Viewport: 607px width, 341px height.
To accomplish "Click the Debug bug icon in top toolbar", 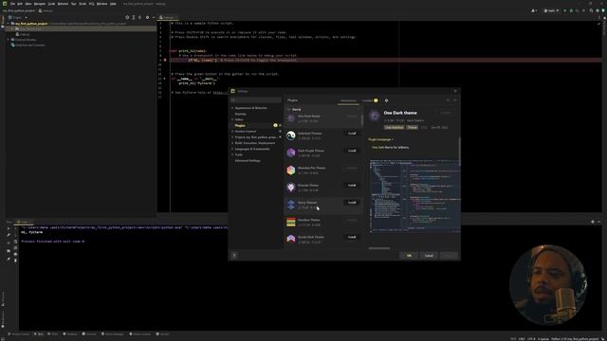I will tap(571, 10).
